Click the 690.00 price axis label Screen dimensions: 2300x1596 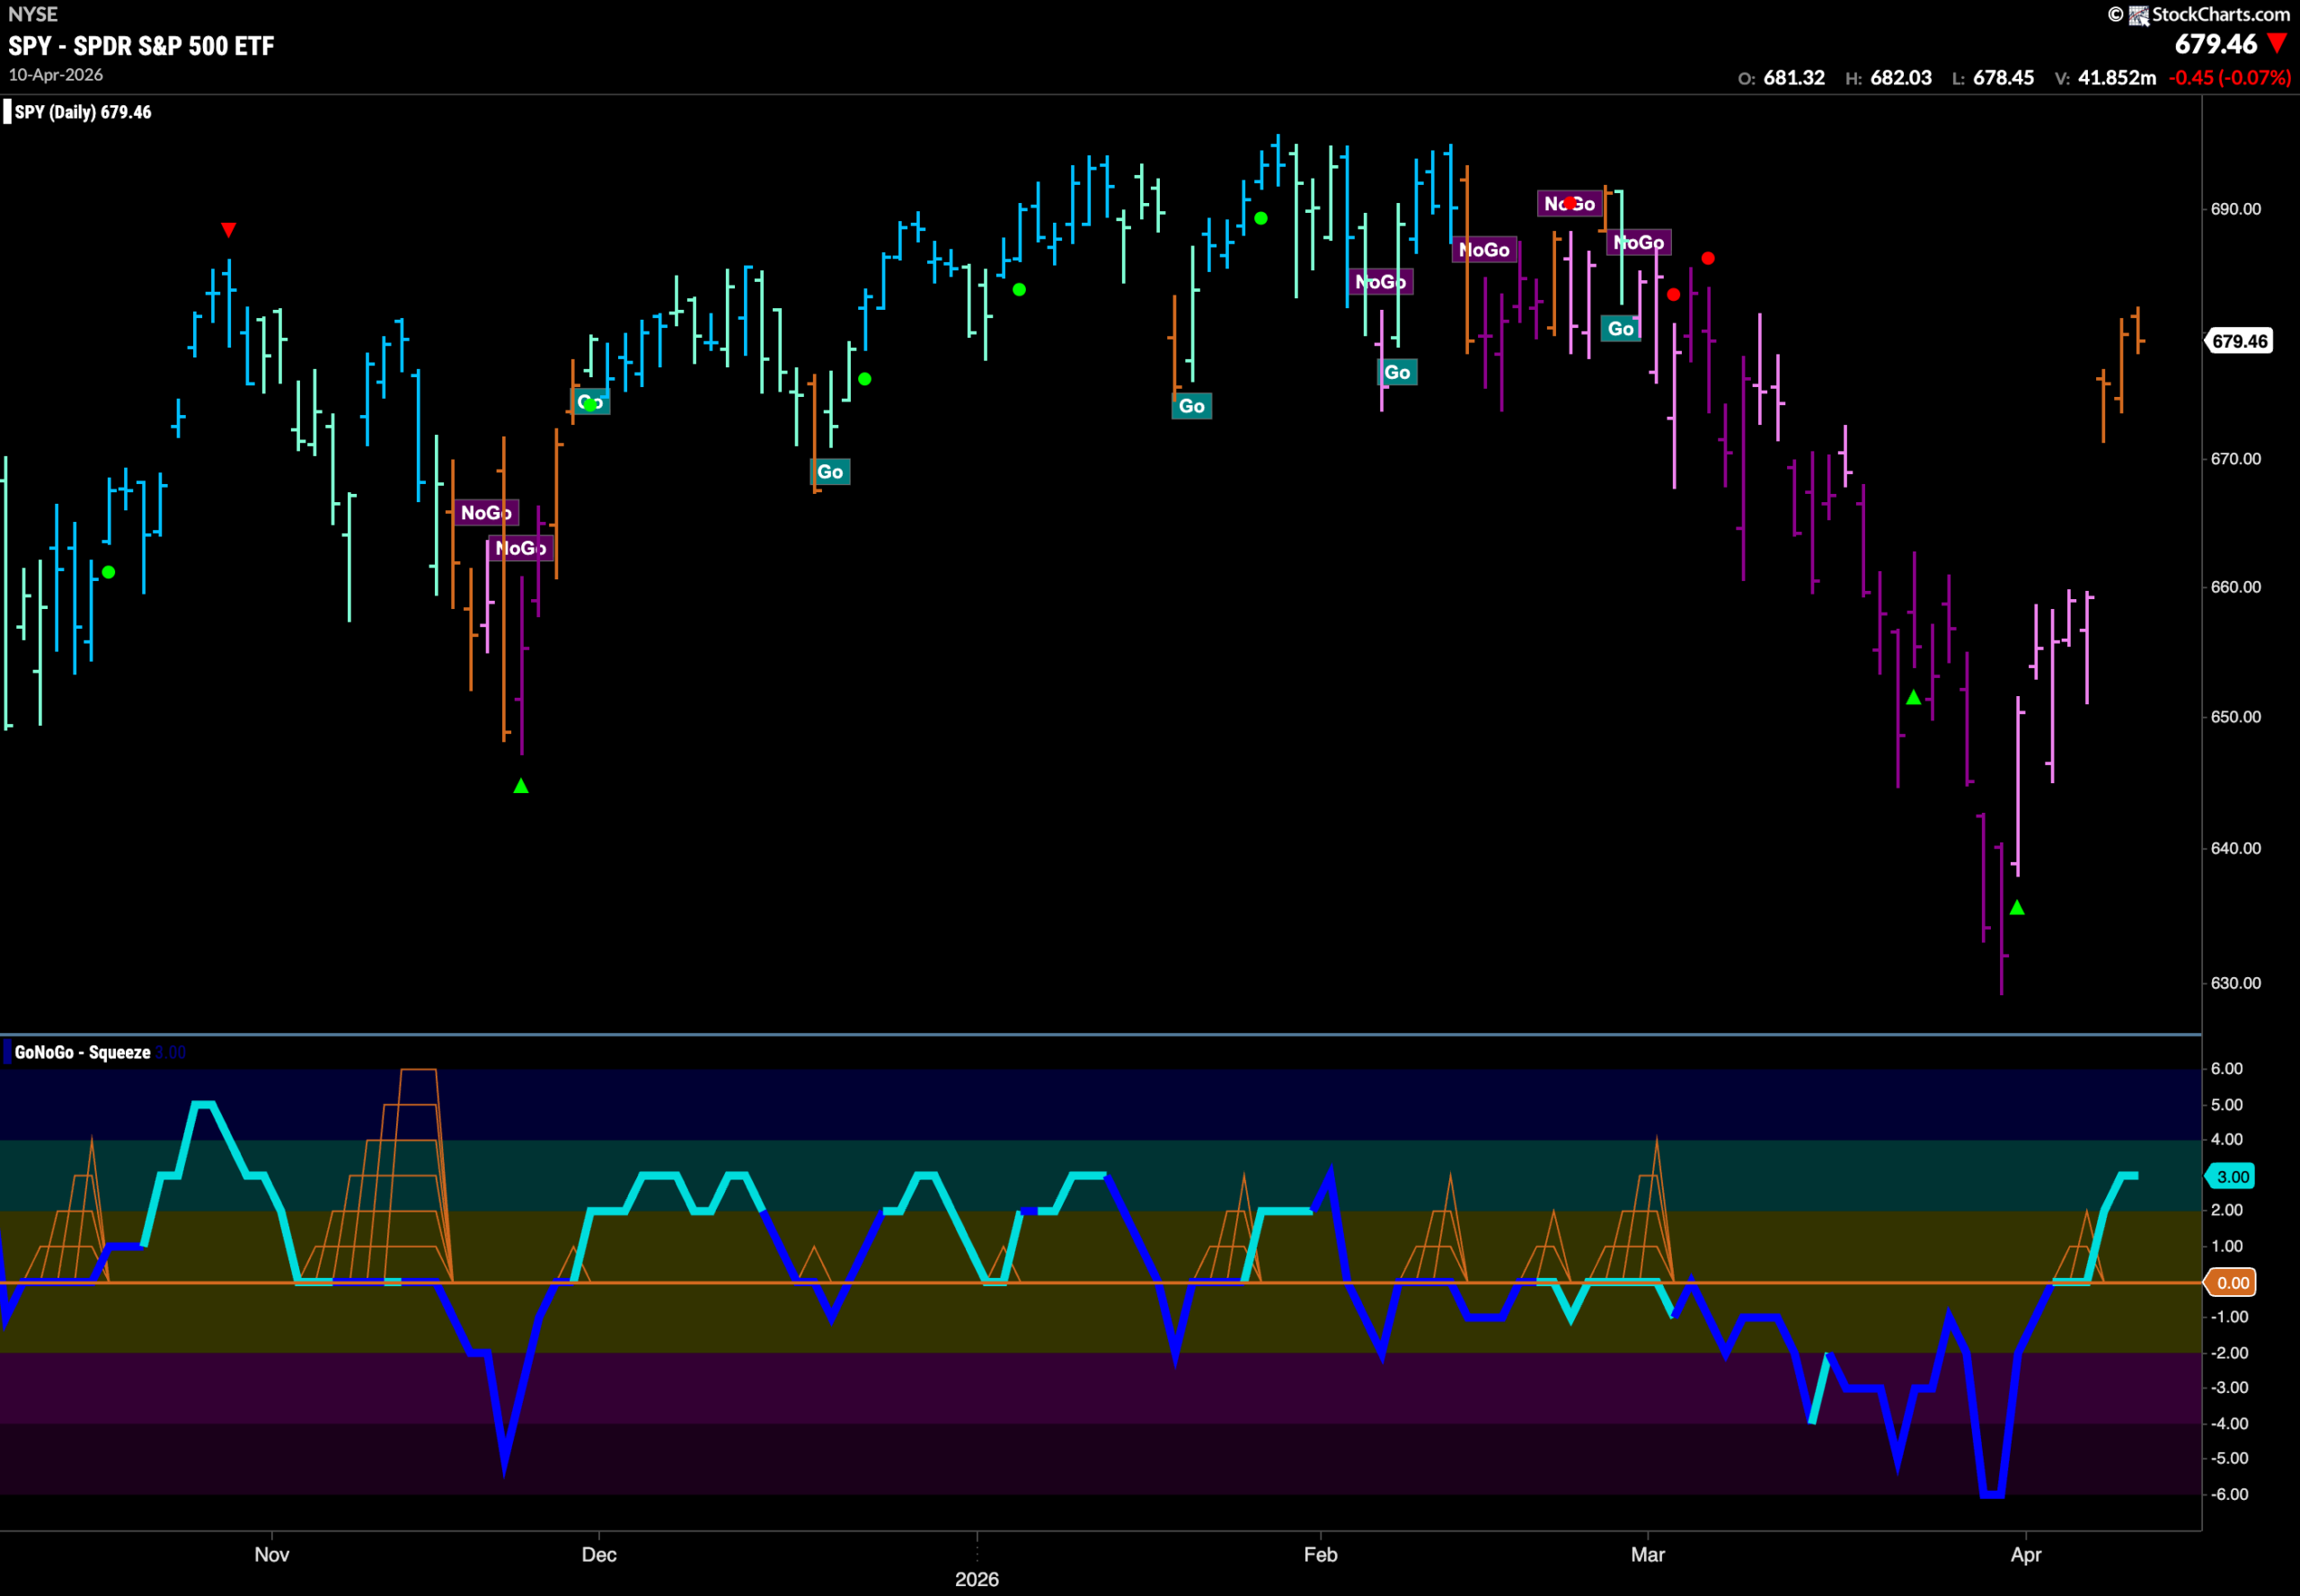click(x=2235, y=209)
